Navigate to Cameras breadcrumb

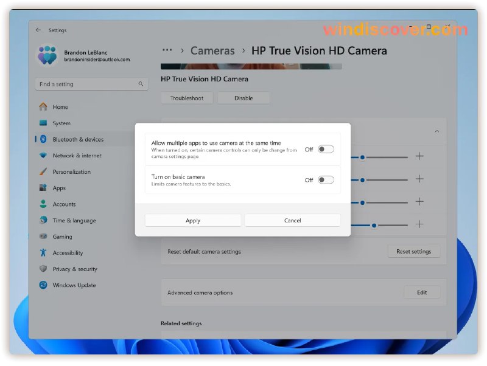point(212,50)
